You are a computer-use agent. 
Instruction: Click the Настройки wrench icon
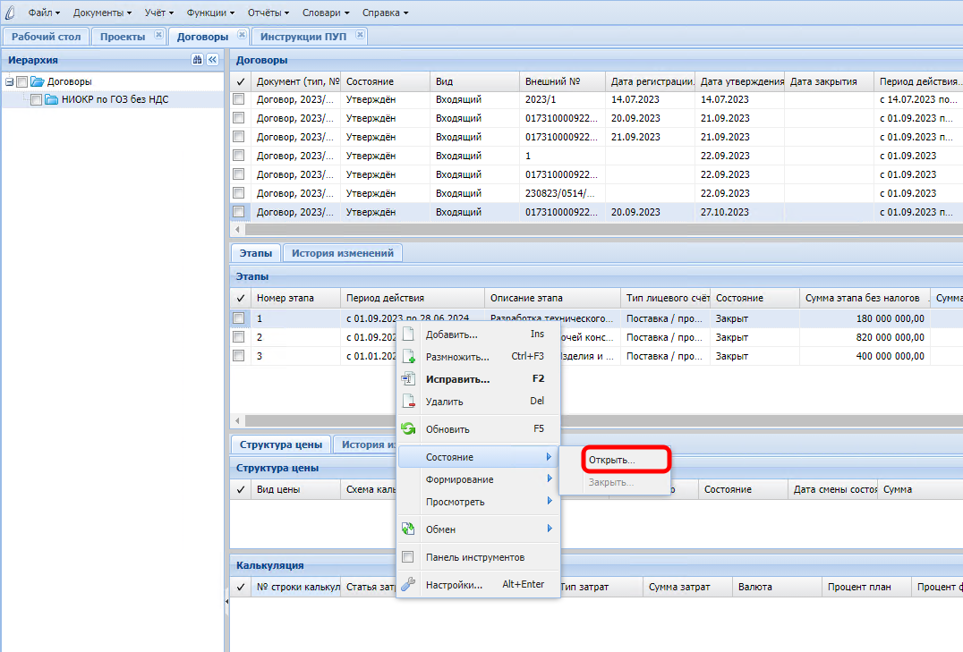click(408, 585)
